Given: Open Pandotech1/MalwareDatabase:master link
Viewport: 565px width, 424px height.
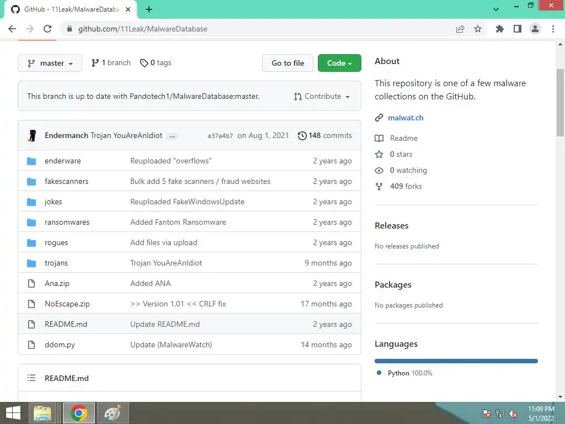Looking at the screenshot, I should (194, 96).
